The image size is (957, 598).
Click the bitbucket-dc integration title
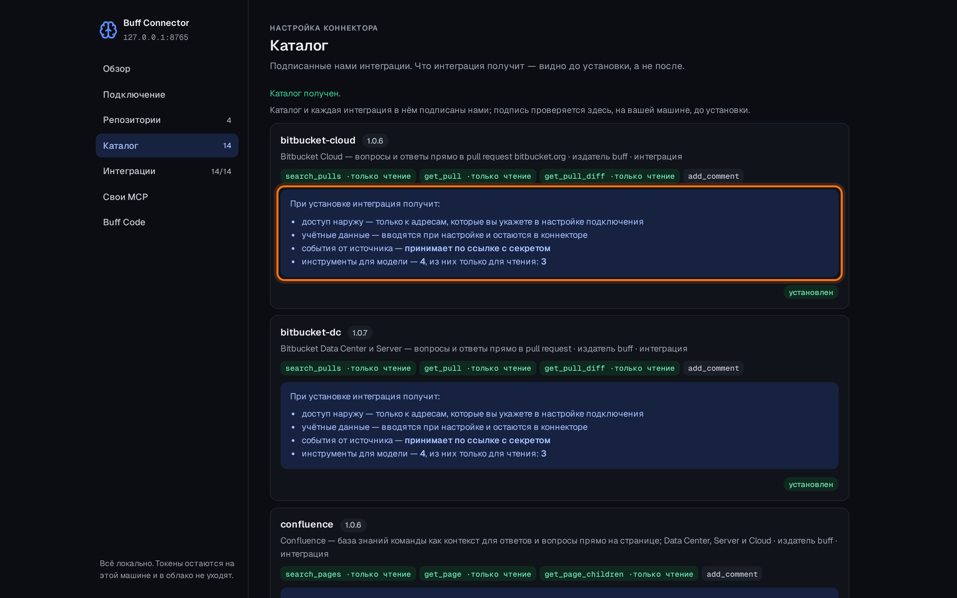pyautogui.click(x=310, y=333)
